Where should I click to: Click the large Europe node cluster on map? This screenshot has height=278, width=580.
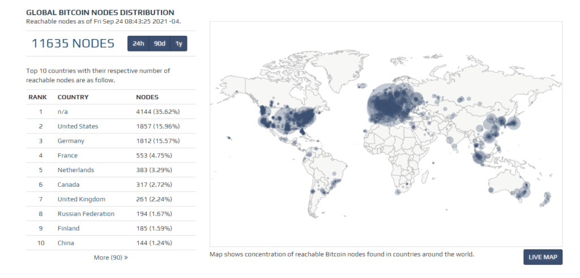click(389, 105)
